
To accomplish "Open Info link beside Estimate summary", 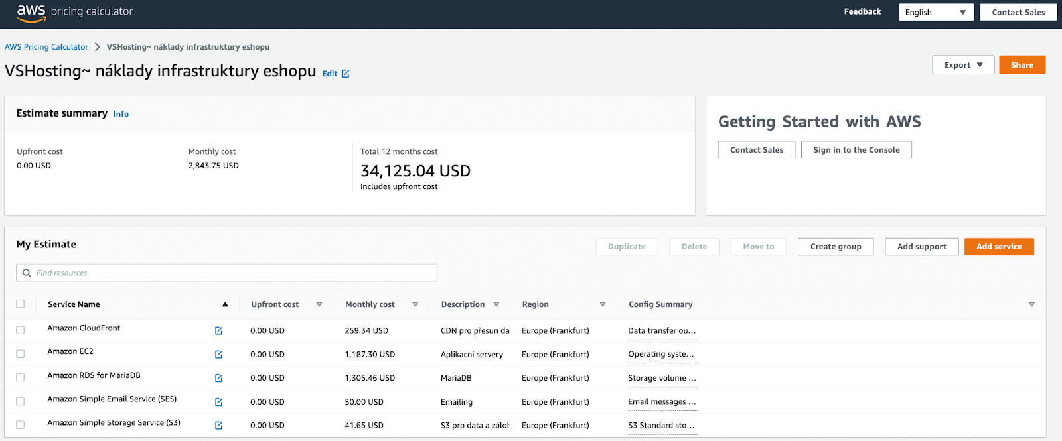I will coord(121,114).
